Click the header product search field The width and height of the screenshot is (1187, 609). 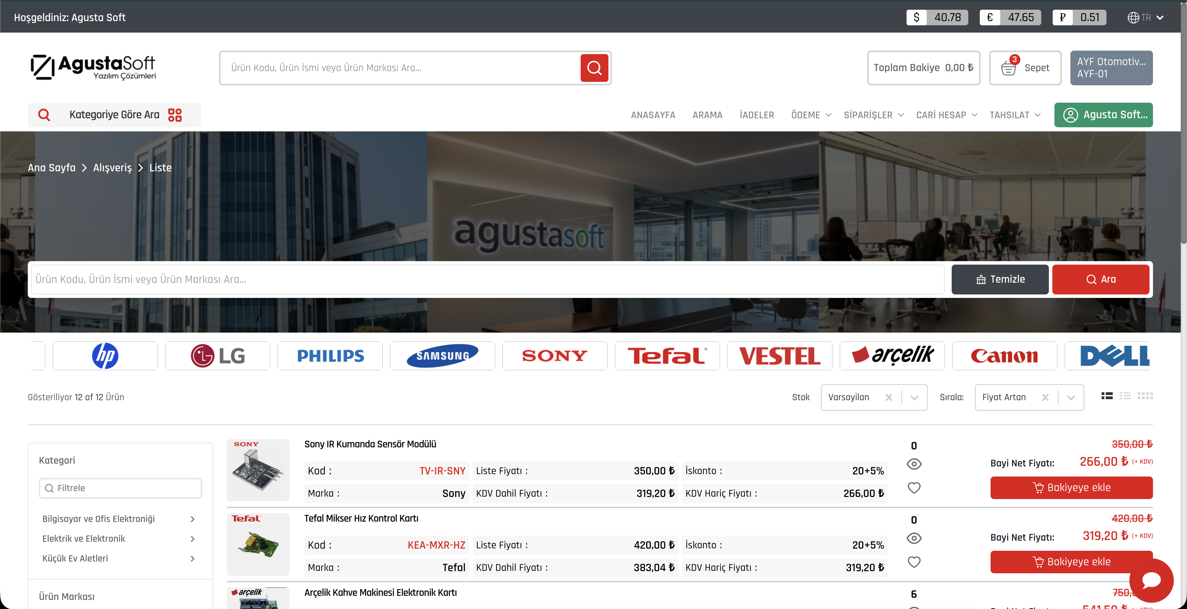coord(400,68)
